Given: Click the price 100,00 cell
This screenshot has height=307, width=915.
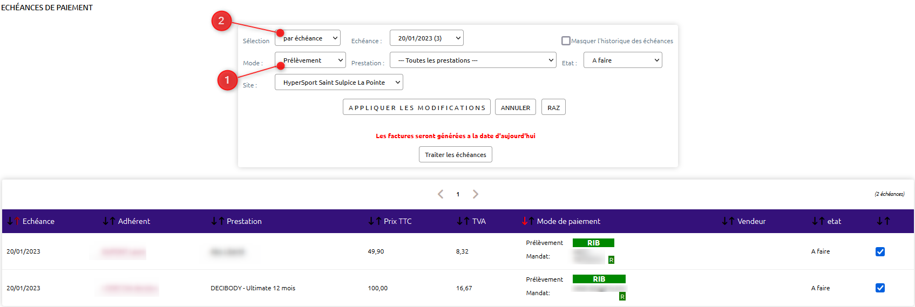Looking at the screenshot, I should click(378, 288).
